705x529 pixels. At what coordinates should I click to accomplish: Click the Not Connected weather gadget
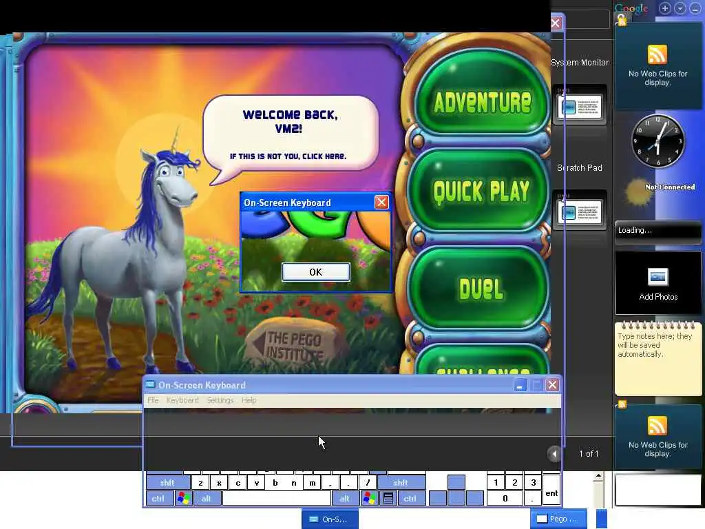tap(660, 191)
